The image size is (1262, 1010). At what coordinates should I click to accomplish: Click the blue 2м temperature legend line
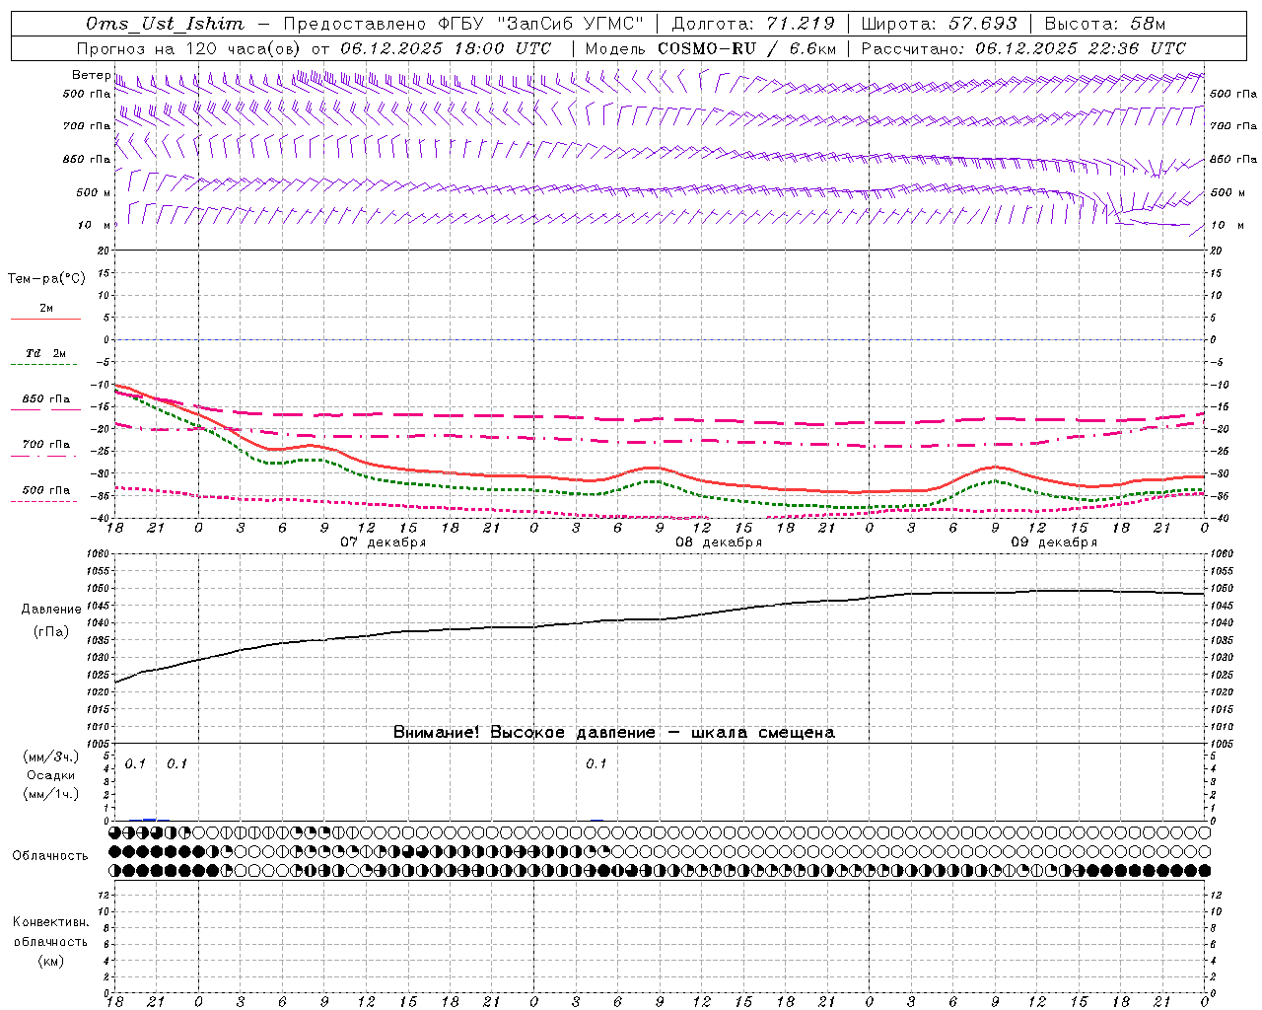45,319
